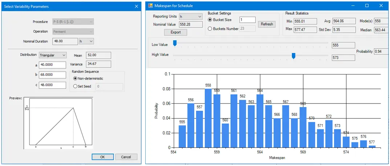Viewport: 390px width, 166px height.
Task: Click the histogram bar labeled 560
Action: click(x=226, y=135)
